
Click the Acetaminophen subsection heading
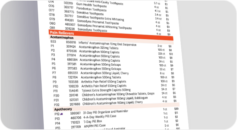click(x=62, y=37)
